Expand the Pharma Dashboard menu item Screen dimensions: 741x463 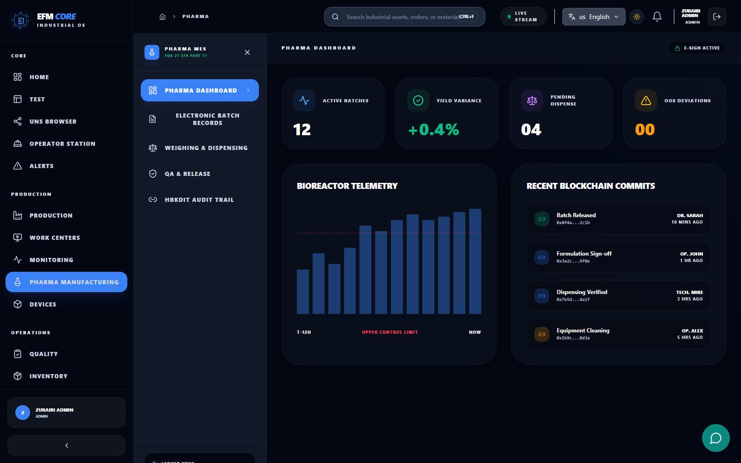coord(200,90)
